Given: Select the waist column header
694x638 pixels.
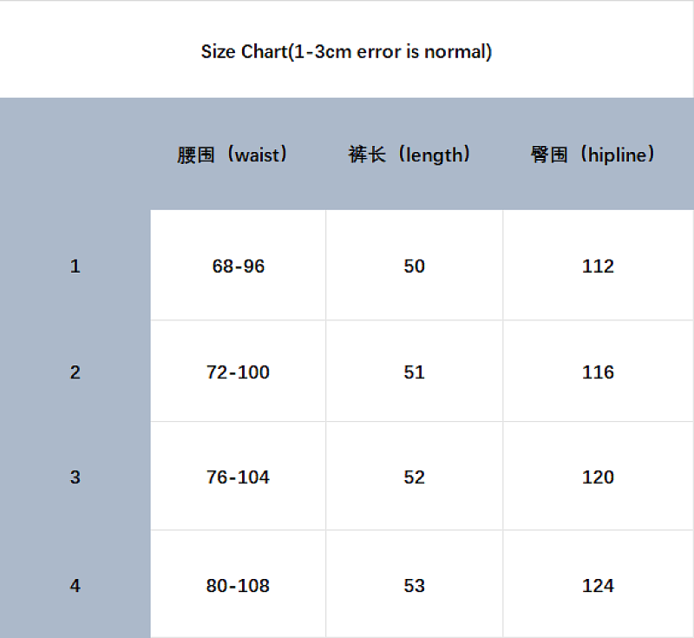Looking at the screenshot, I should [x=232, y=155].
